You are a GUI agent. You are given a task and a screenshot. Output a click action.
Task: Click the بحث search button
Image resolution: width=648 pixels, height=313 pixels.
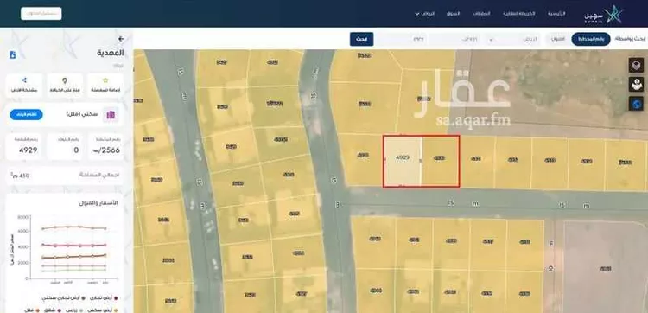(x=362, y=39)
